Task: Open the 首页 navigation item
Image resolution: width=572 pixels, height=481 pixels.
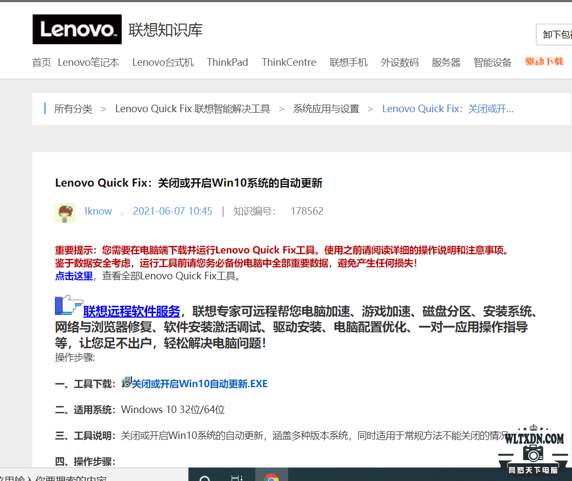Action: [x=41, y=63]
